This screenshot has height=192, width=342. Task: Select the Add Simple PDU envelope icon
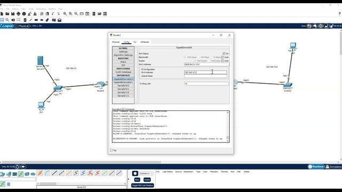coord(54,20)
